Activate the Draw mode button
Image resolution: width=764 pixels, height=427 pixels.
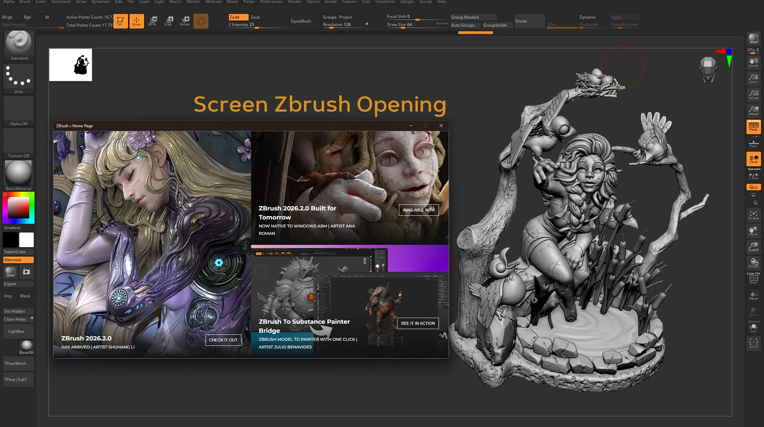pos(136,21)
